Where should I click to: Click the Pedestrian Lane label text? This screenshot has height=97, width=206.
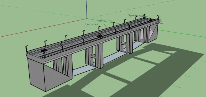(x=141, y=30)
